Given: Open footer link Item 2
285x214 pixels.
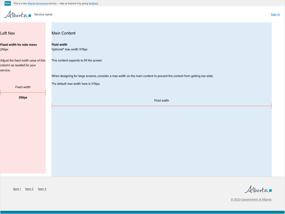Looking at the screenshot, I should (x=29, y=189).
